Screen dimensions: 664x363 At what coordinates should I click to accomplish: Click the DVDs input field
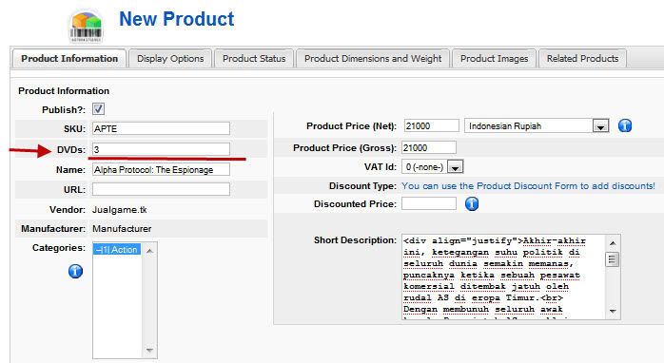click(x=161, y=149)
